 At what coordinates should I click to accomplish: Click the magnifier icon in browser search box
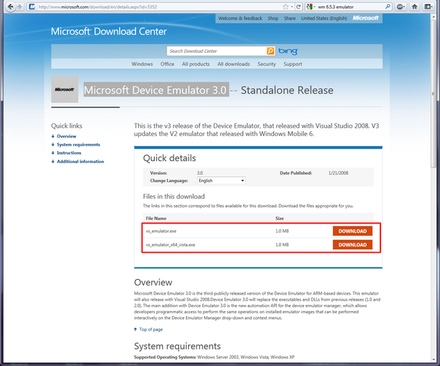click(388, 6)
